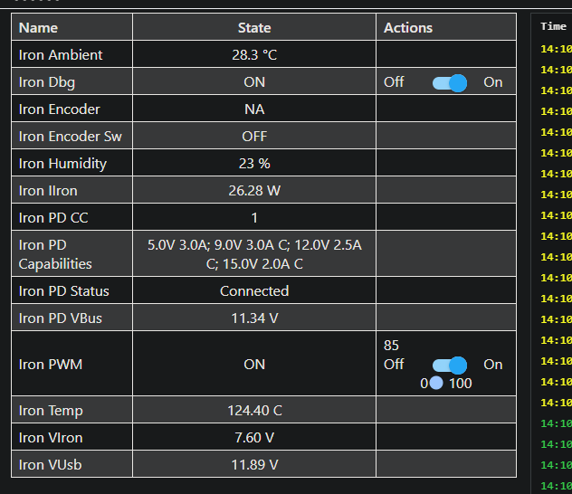Click the Off label beside Iron Dbg
Image resolution: width=572 pixels, height=494 pixels.
click(x=394, y=82)
